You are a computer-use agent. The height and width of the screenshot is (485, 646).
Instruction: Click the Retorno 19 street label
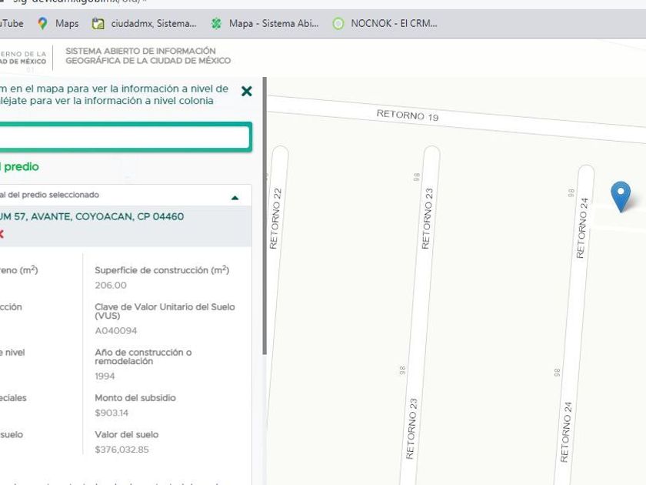click(407, 115)
